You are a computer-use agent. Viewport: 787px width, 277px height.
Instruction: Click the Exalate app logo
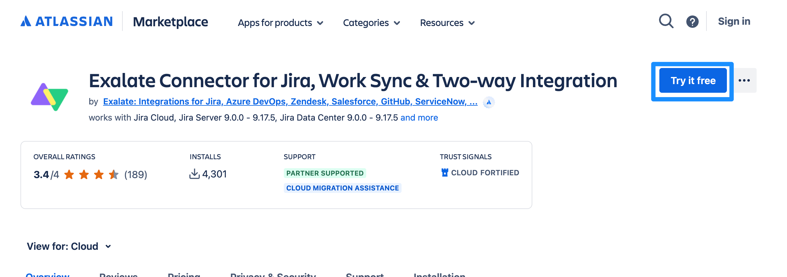pyautogui.click(x=50, y=97)
